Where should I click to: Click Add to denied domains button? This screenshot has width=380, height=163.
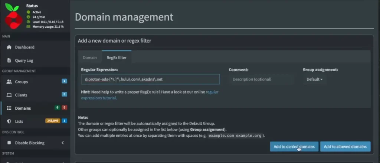click(x=294, y=147)
